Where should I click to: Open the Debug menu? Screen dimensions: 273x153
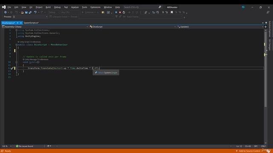tap(57, 7)
